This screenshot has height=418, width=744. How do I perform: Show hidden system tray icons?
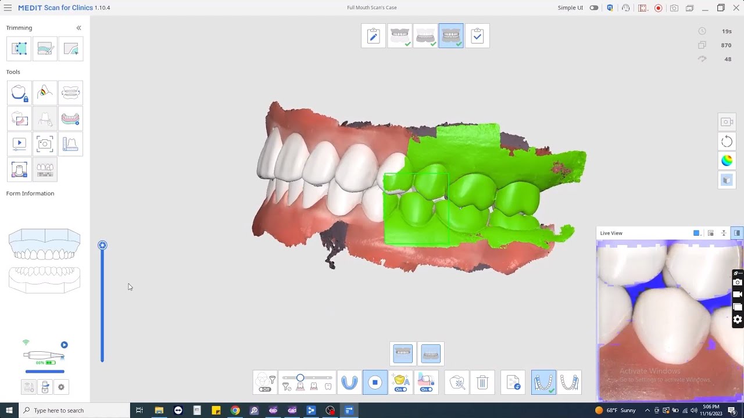click(648, 410)
